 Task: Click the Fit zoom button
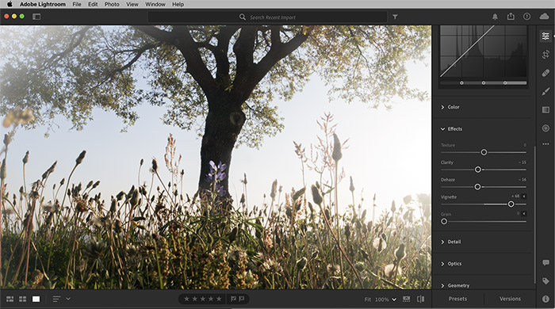pyautogui.click(x=368, y=299)
